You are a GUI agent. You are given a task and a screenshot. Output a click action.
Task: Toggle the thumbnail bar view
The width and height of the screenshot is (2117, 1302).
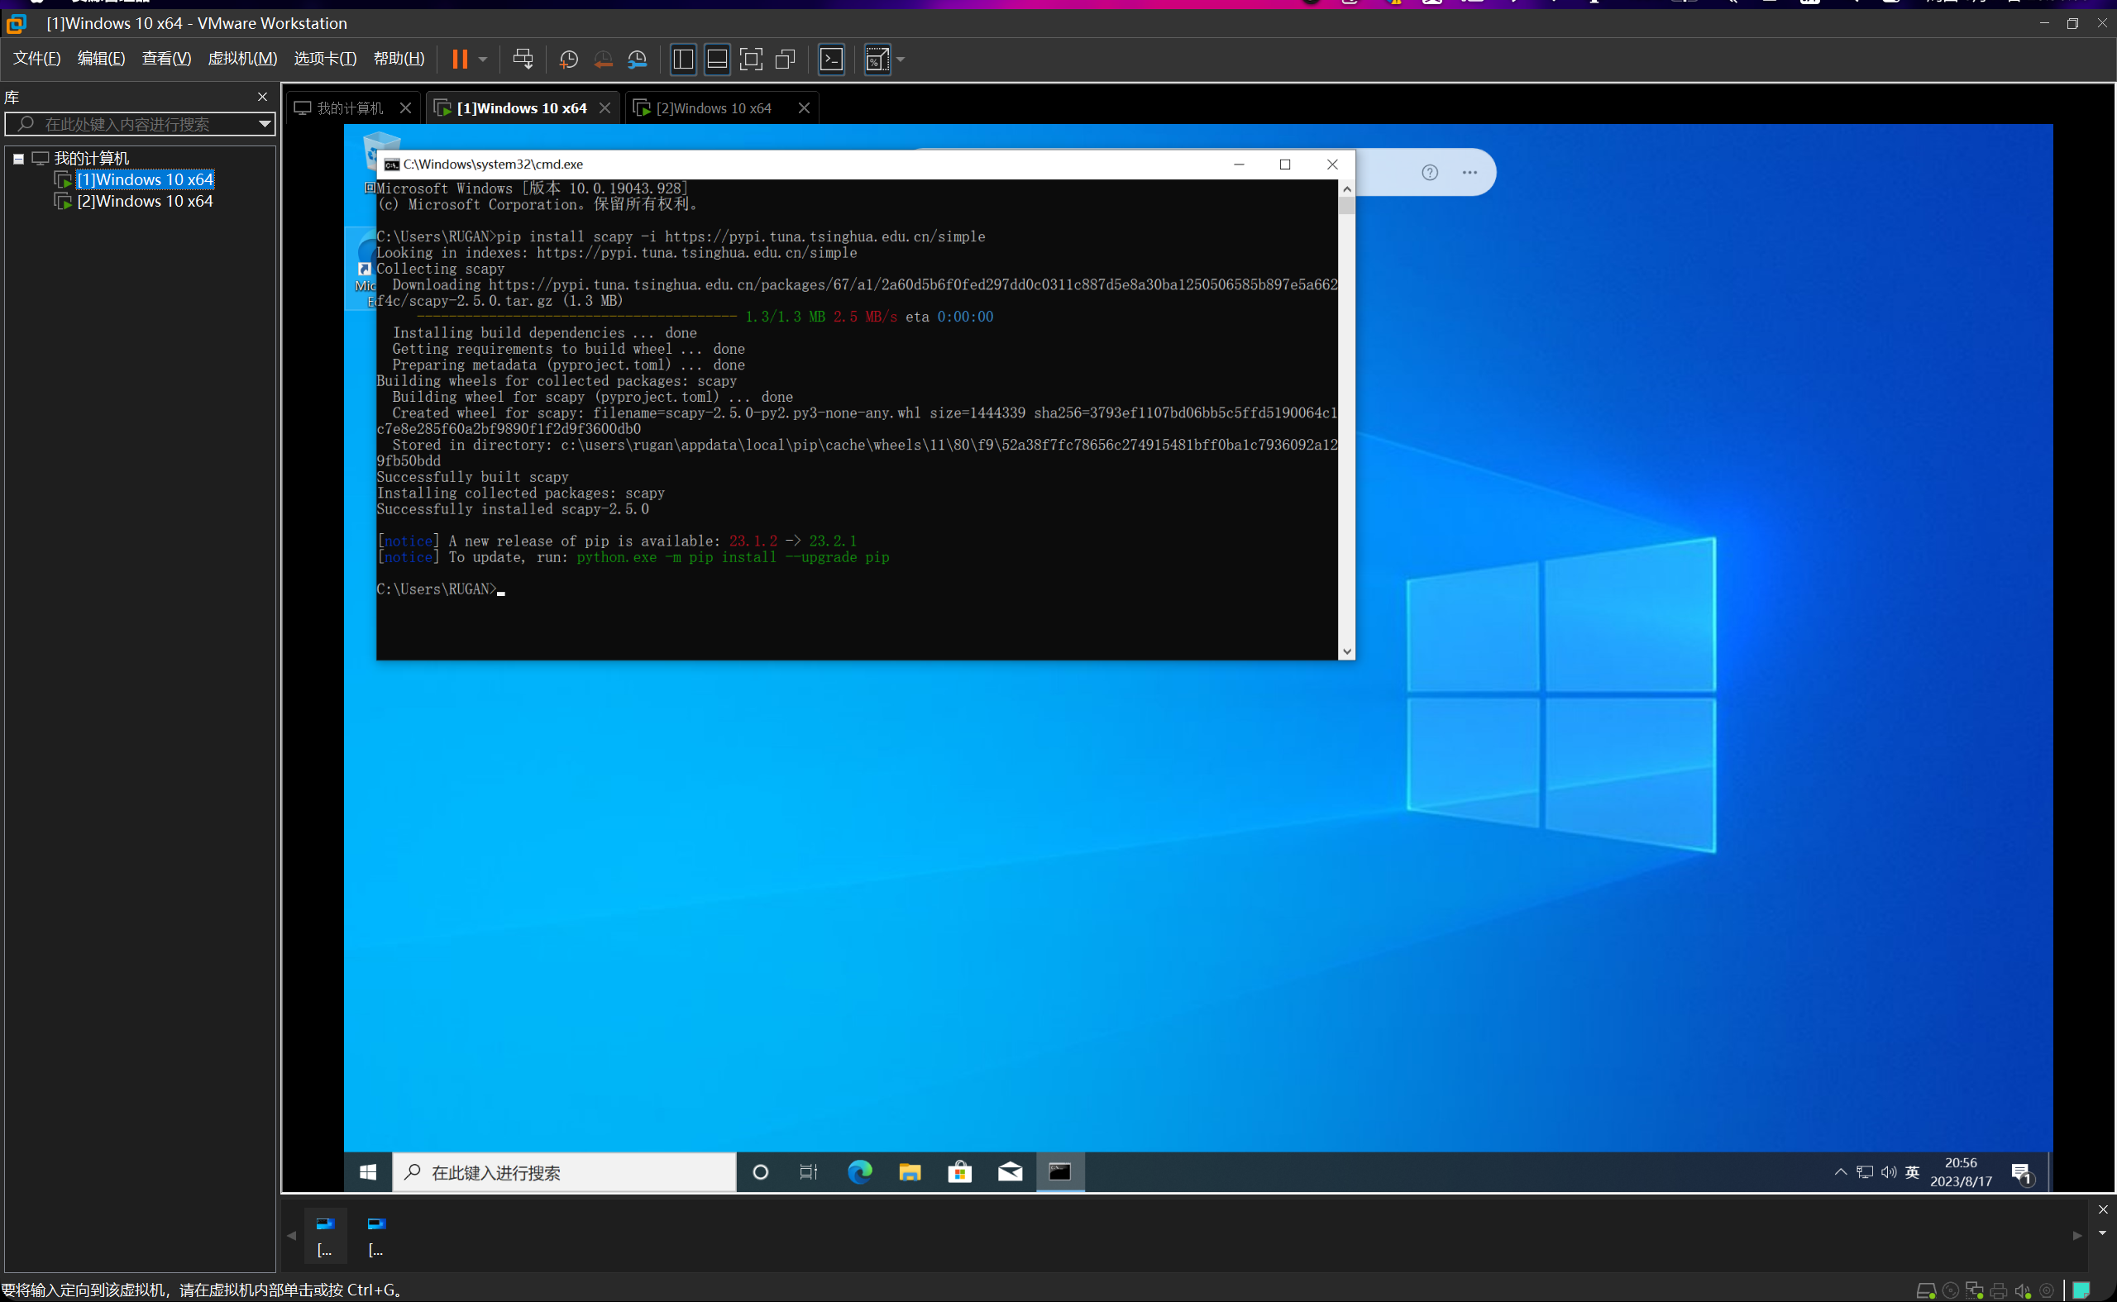[717, 59]
